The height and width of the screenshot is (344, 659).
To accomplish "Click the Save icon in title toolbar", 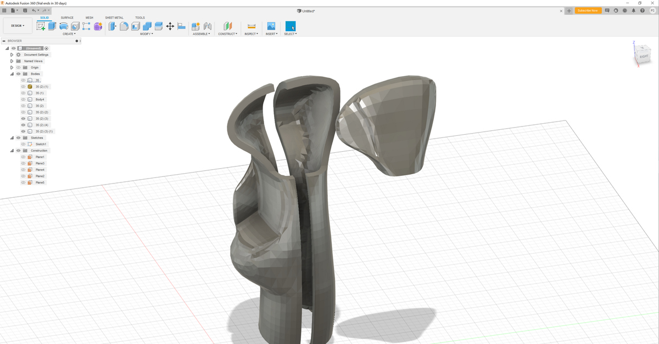I will coord(25,10).
